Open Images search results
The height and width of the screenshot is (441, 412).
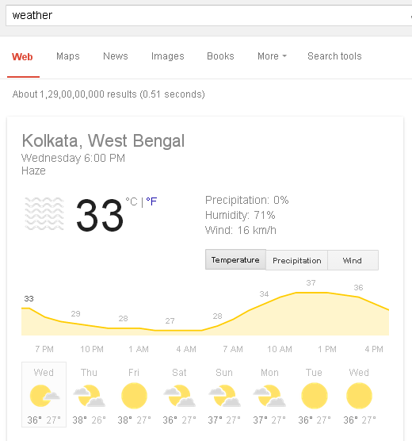coord(168,56)
